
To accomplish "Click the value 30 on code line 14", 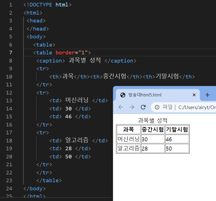I will (69, 109).
